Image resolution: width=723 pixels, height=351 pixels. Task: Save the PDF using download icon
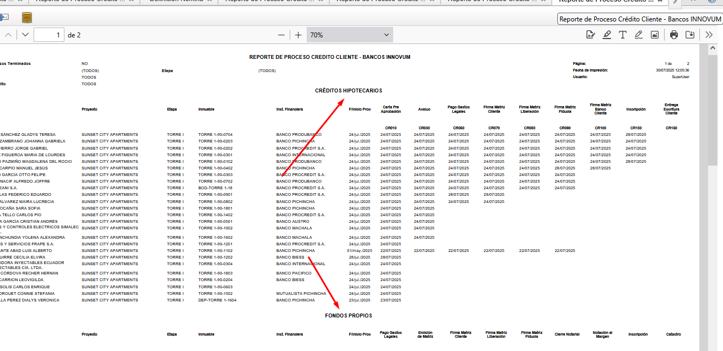click(690, 35)
